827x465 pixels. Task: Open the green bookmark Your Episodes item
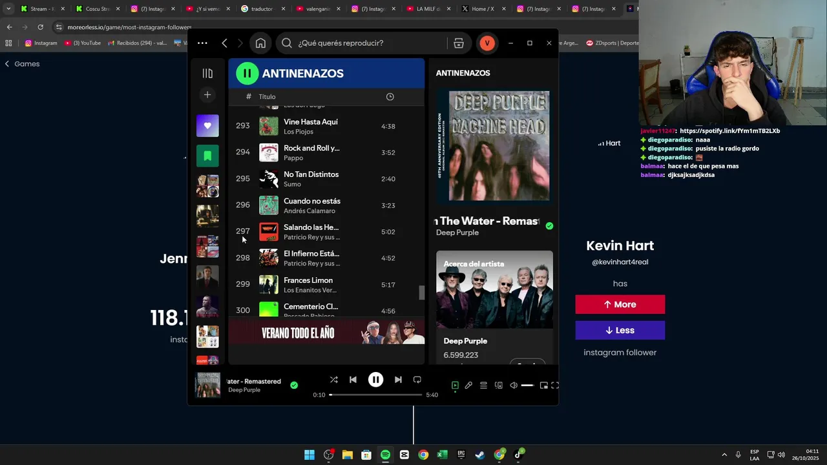click(207, 156)
